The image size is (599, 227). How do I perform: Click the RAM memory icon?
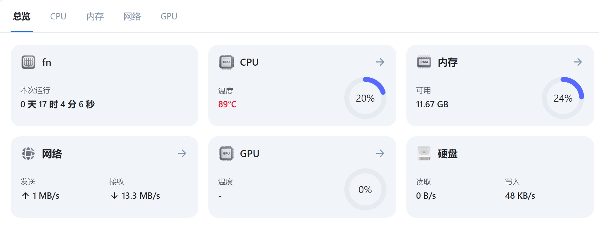[x=424, y=62]
